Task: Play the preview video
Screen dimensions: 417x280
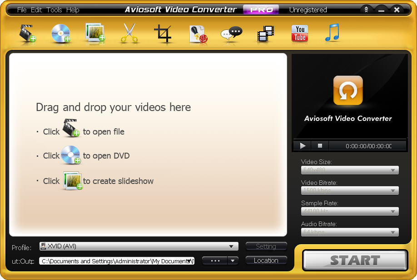Action: [x=303, y=146]
